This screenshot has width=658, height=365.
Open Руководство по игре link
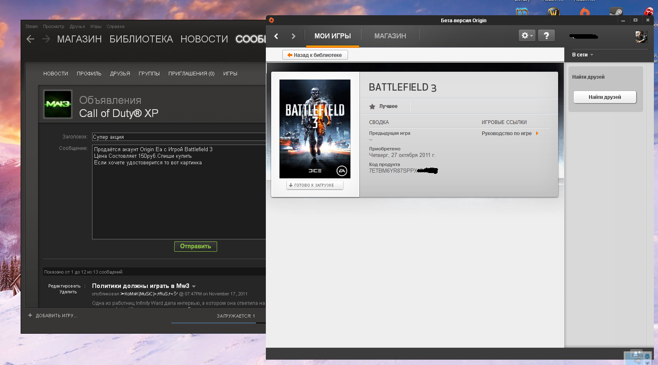[507, 133]
